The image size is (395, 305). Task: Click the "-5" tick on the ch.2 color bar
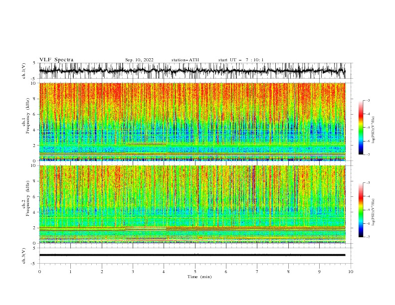368,210
